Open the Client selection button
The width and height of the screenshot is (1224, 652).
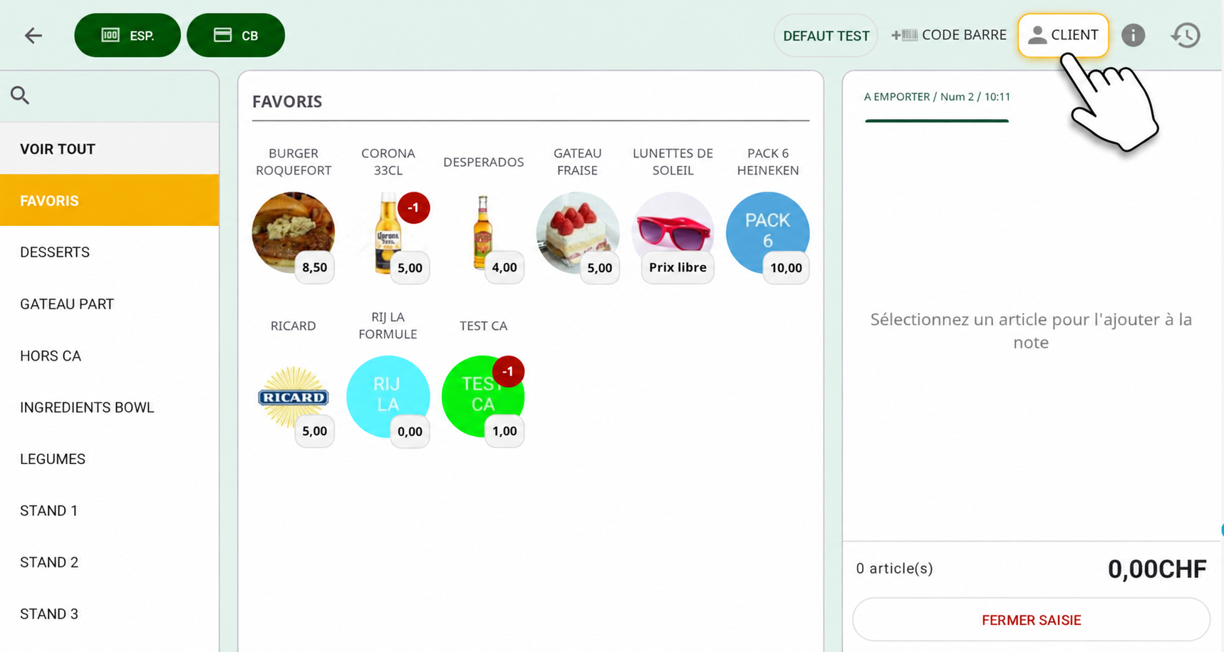pos(1063,35)
